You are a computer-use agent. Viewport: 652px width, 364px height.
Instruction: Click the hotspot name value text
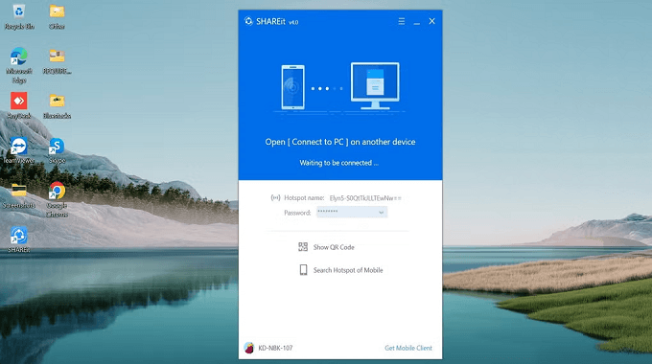point(365,198)
